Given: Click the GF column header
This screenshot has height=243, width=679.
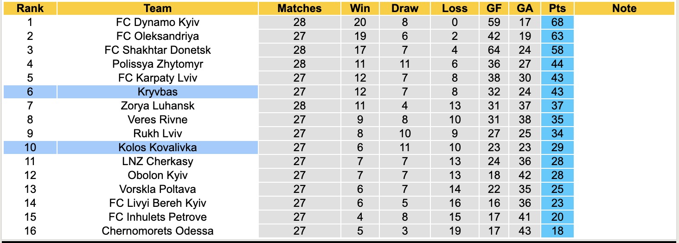Looking at the screenshot, I should click(x=494, y=8).
